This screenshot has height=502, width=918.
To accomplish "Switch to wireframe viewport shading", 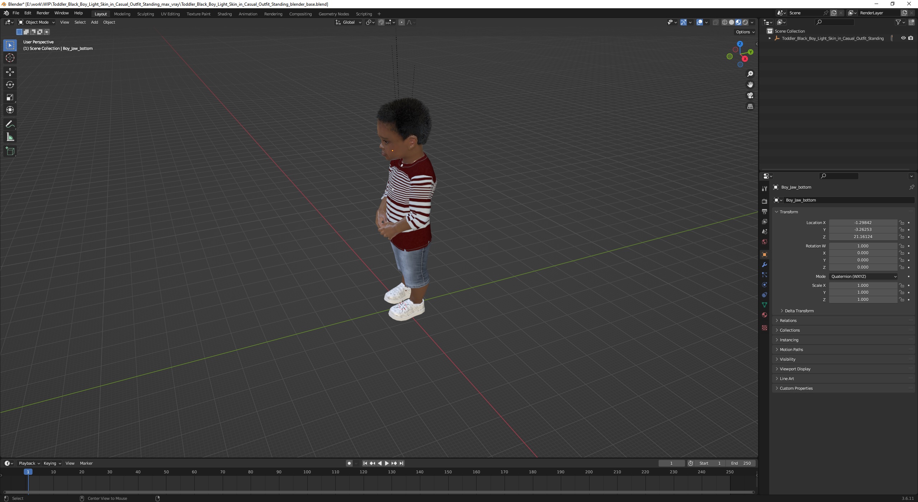I will pos(725,22).
